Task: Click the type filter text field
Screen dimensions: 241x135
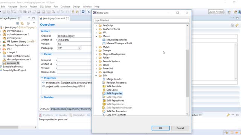Action: pos(142,20)
